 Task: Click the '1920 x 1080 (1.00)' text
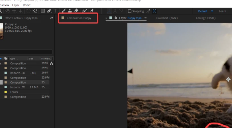click(x=16, y=28)
